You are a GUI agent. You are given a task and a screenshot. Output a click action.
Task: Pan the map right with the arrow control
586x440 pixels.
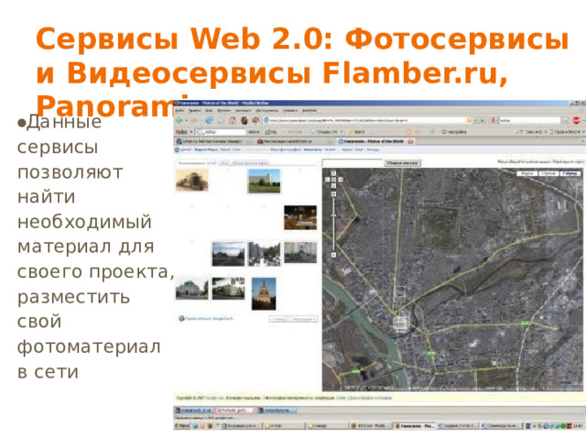(340, 180)
